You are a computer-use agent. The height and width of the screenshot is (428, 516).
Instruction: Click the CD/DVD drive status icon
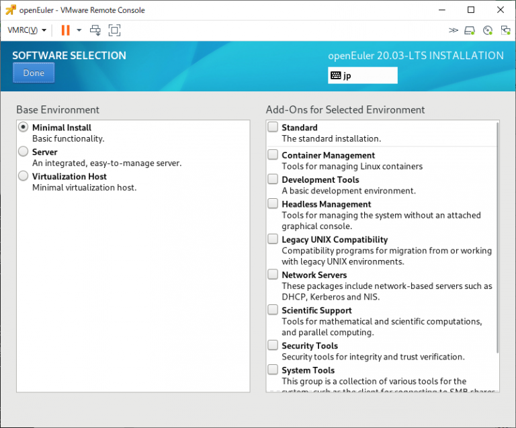click(488, 30)
